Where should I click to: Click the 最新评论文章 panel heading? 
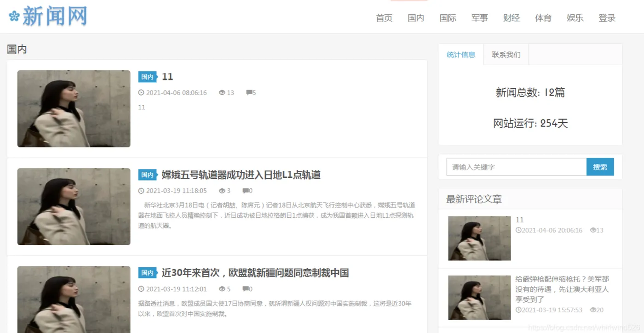tap(474, 199)
